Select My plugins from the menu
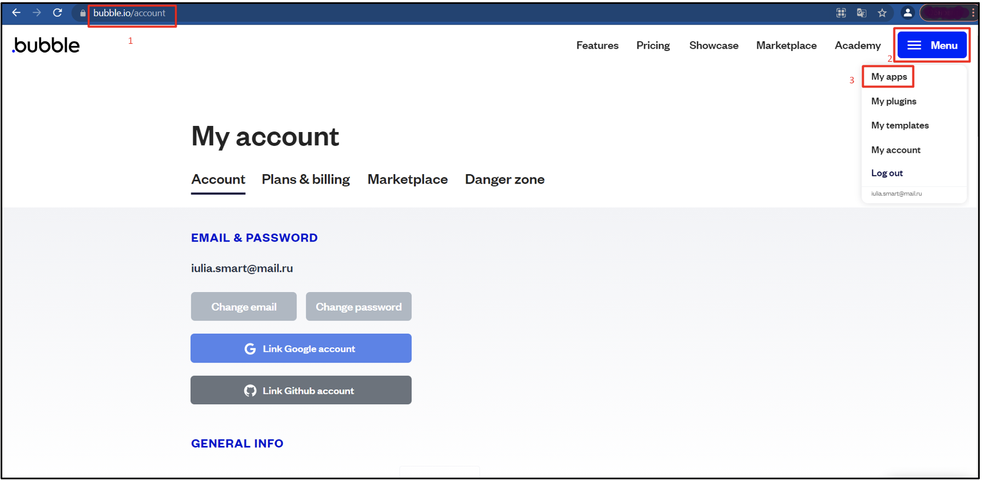The height and width of the screenshot is (481, 982). point(894,101)
